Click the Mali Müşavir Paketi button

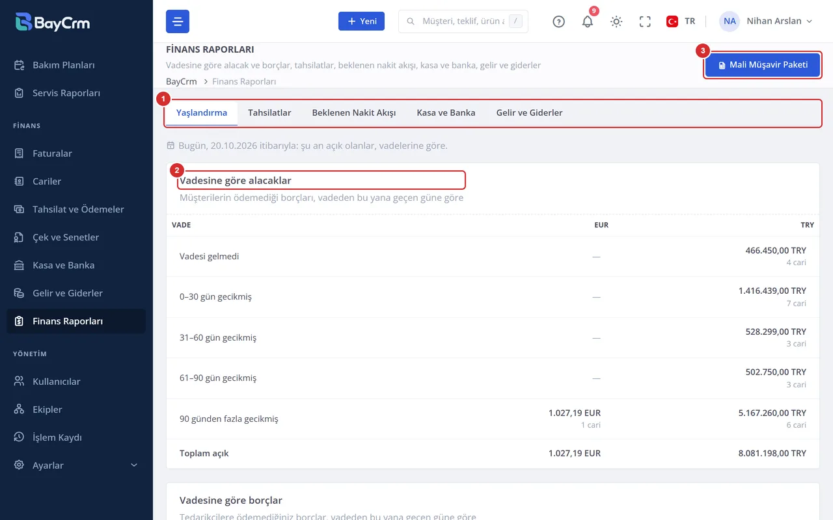(x=763, y=65)
